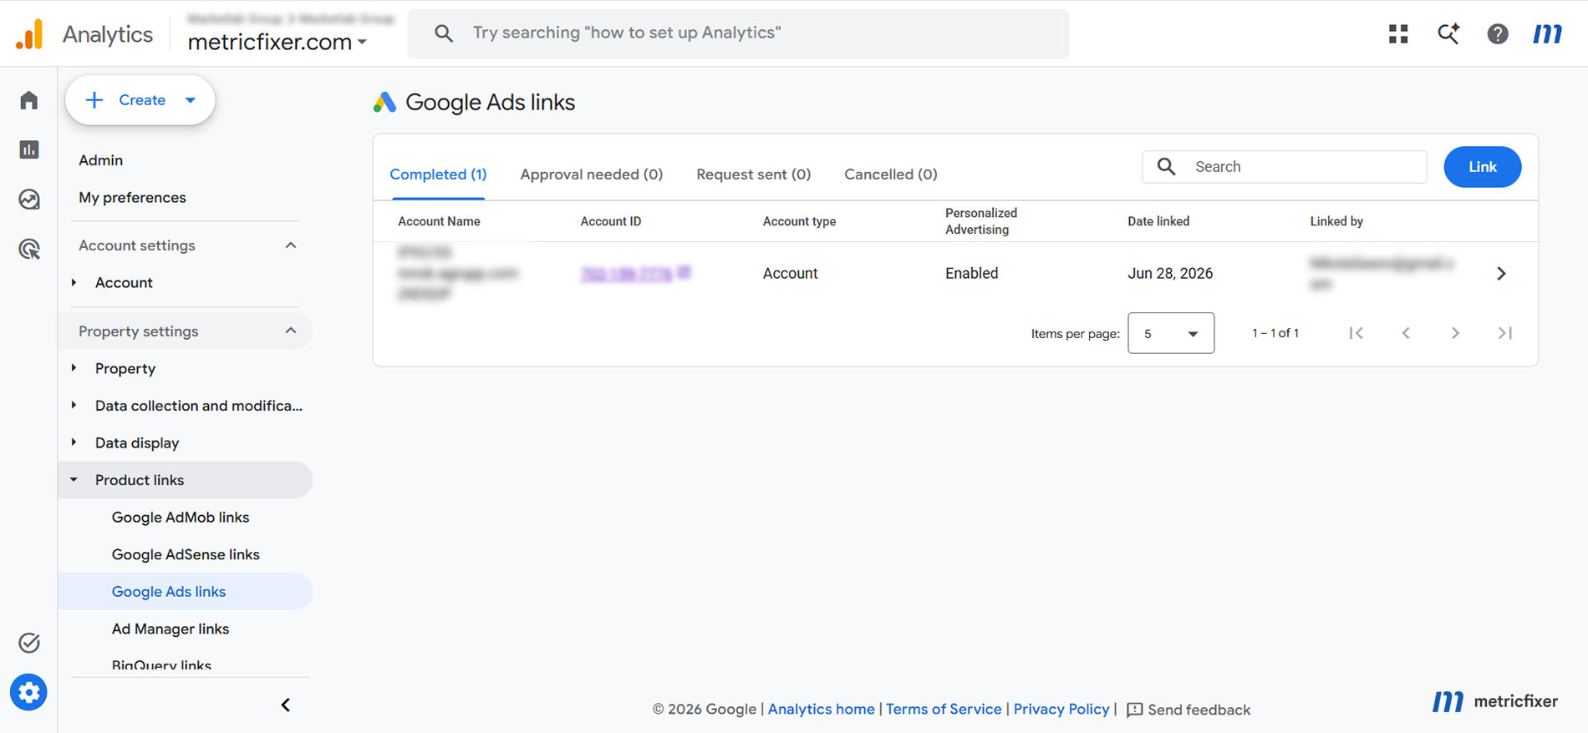
Task: Open the Explore icon in the left rail
Action: pos(29,199)
